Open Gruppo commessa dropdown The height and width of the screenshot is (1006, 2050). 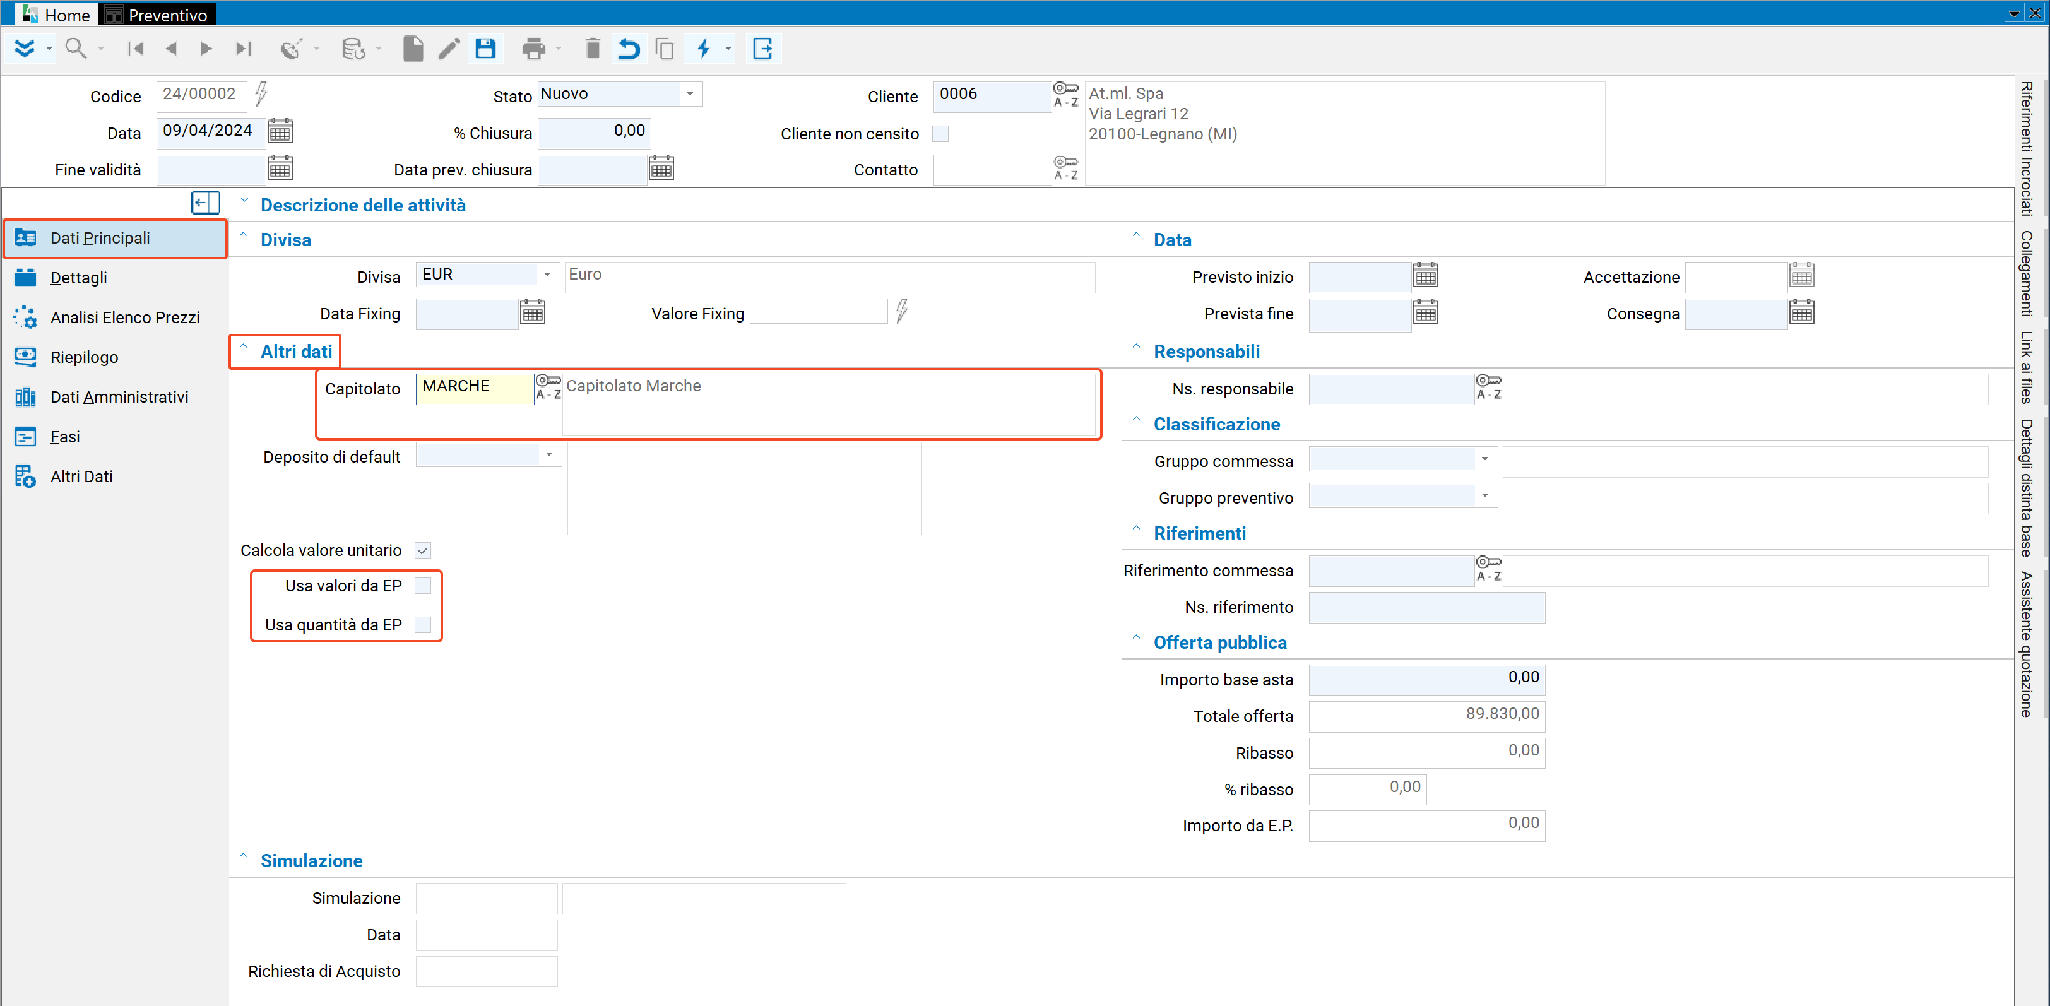[1484, 459]
